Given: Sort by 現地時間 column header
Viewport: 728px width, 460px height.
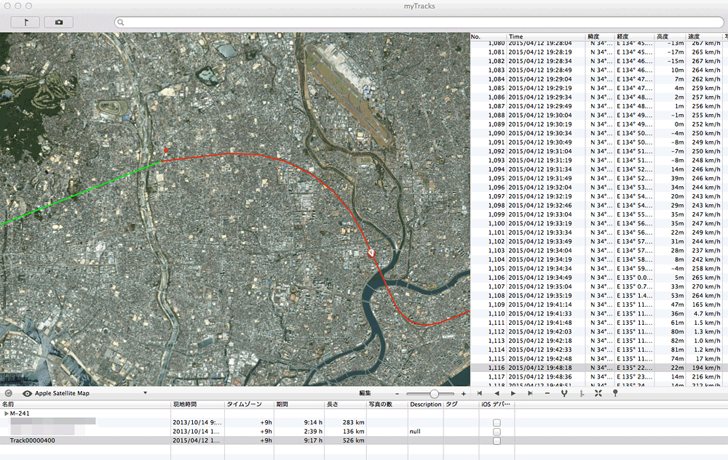Looking at the screenshot, I should click(x=197, y=405).
